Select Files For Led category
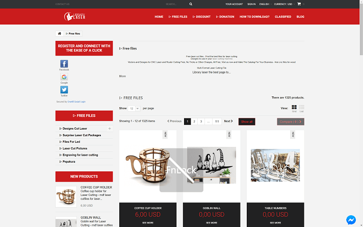 click(x=71, y=142)
